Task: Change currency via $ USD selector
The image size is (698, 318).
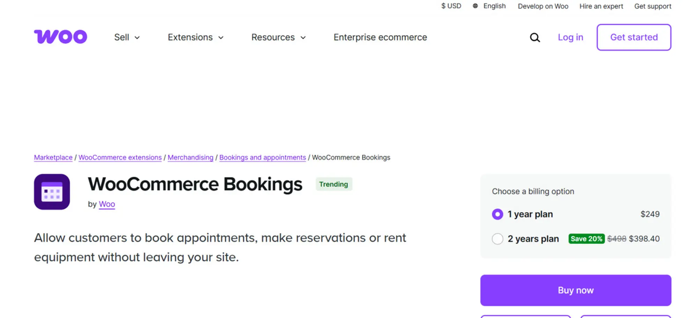Action: click(x=451, y=6)
